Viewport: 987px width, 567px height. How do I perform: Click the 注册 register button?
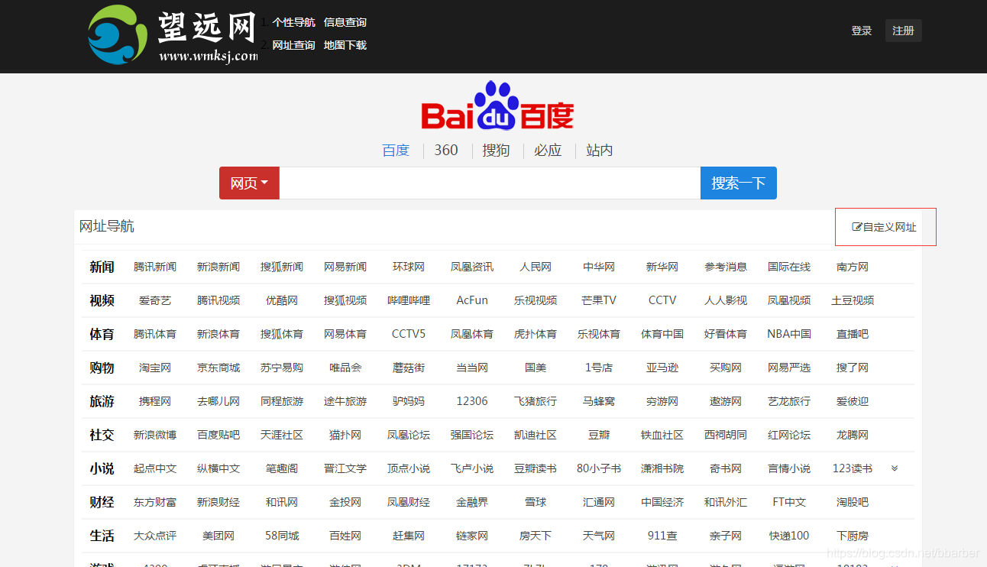903,31
